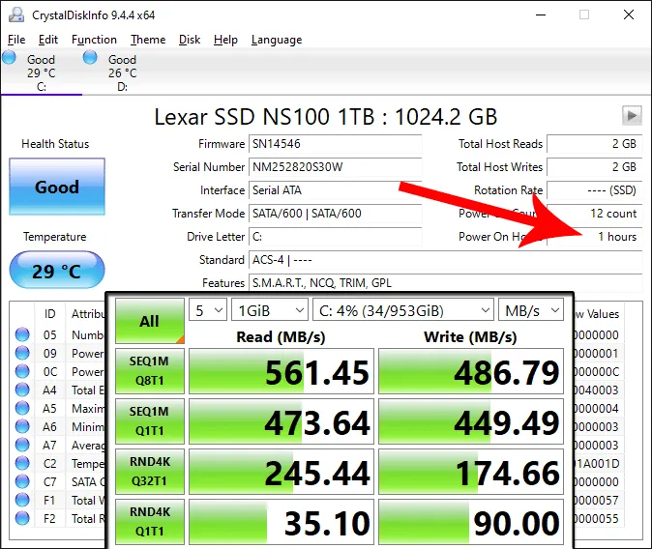Viewport: 652px width, 549px height.
Task: Click the SEQ1M Q8T1 read result 561.45
Action: click(x=282, y=371)
